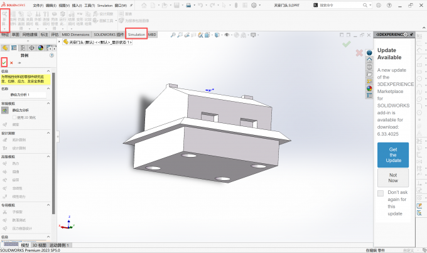Select Static Analysis study type icon

5,110
